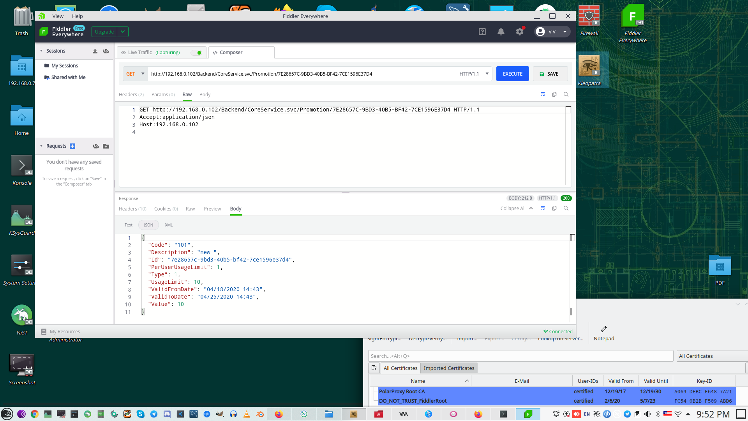Viewport: 748px width, 421px height.
Task: Click the SAVE request button
Action: (550, 74)
